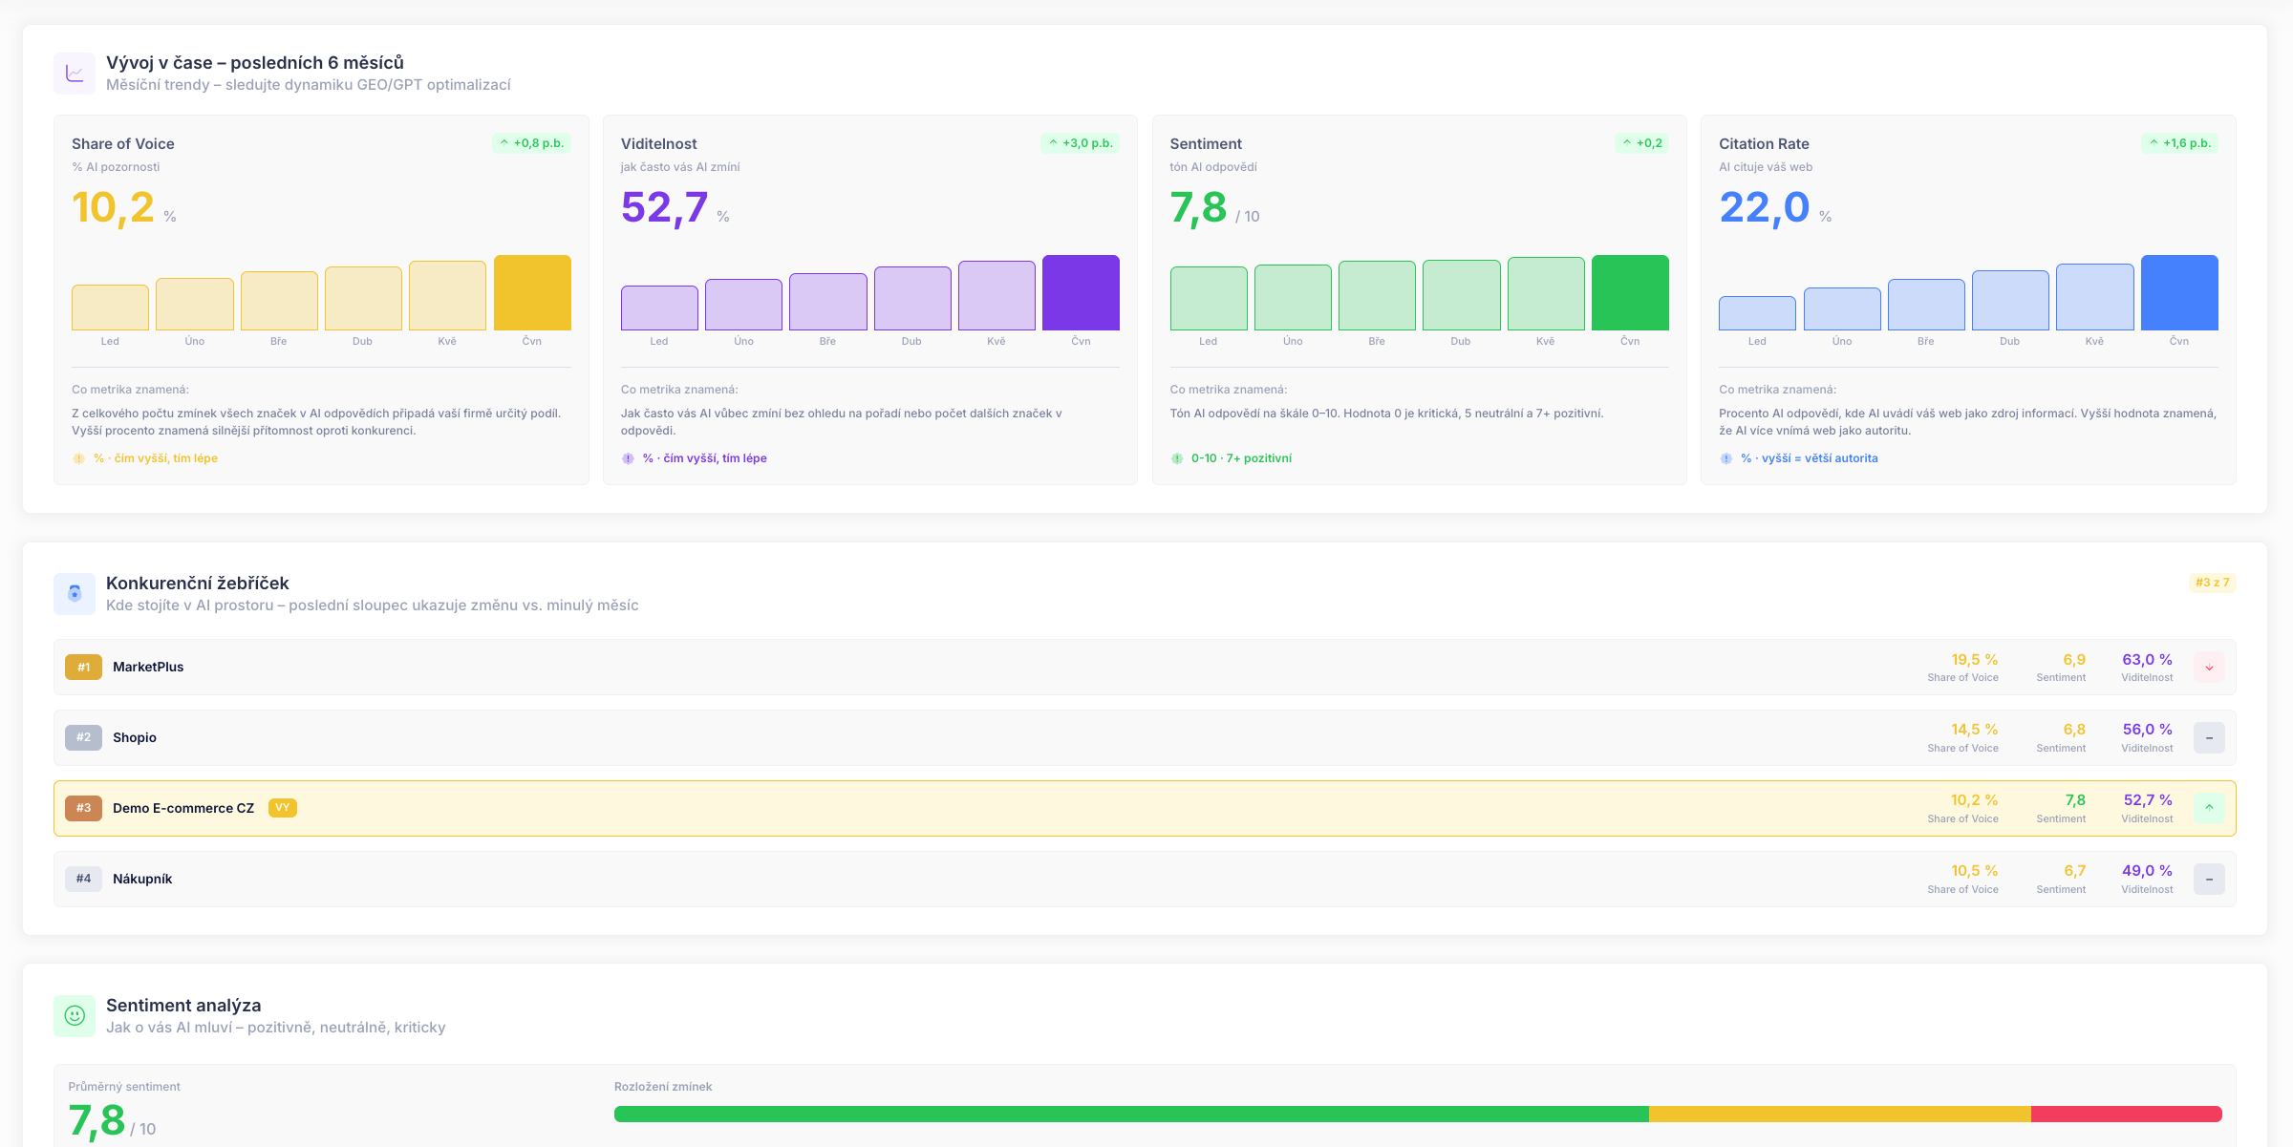Click the ranking icon next to Konkurenční žebříček

click(75, 594)
